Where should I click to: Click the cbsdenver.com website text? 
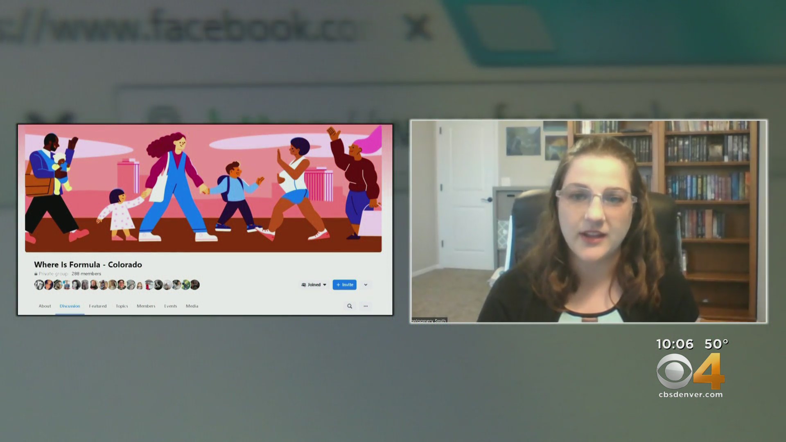(691, 395)
